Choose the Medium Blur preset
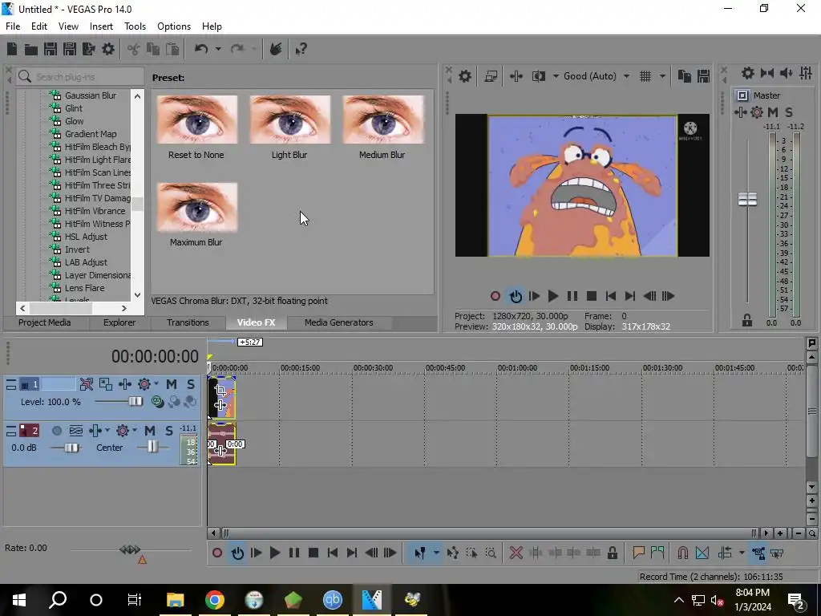The width and height of the screenshot is (821, 616). (382, 120)
